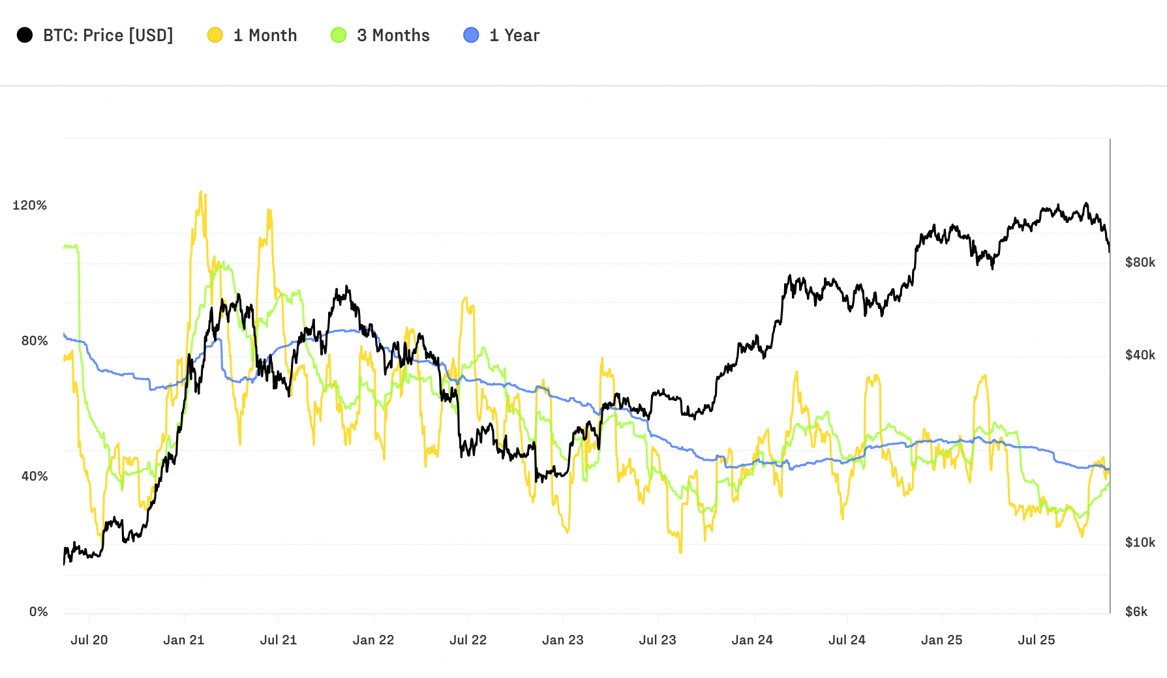1167x678 pixels.
Task: Select the Jan 23 date tick label
Action: tap(563, 640)
